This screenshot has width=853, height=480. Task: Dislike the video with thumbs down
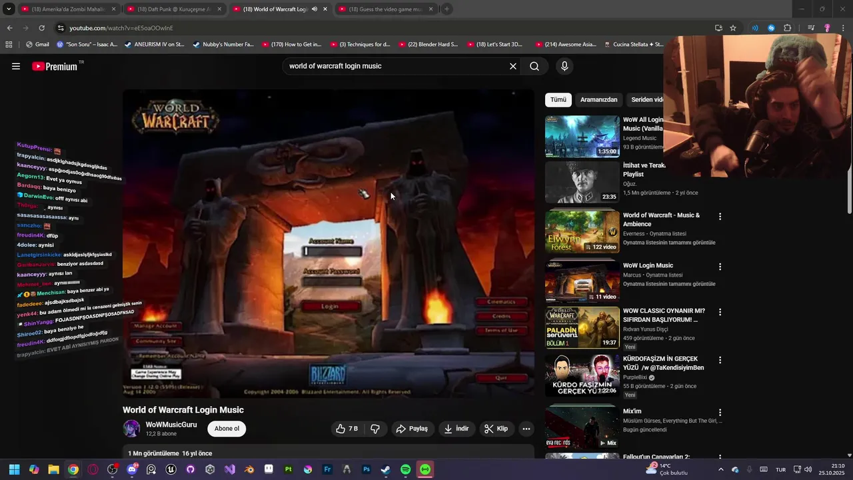[x=375, y=429]
